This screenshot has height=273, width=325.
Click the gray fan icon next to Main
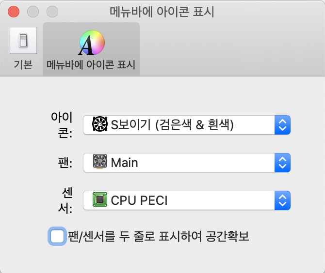coord(100,161)
